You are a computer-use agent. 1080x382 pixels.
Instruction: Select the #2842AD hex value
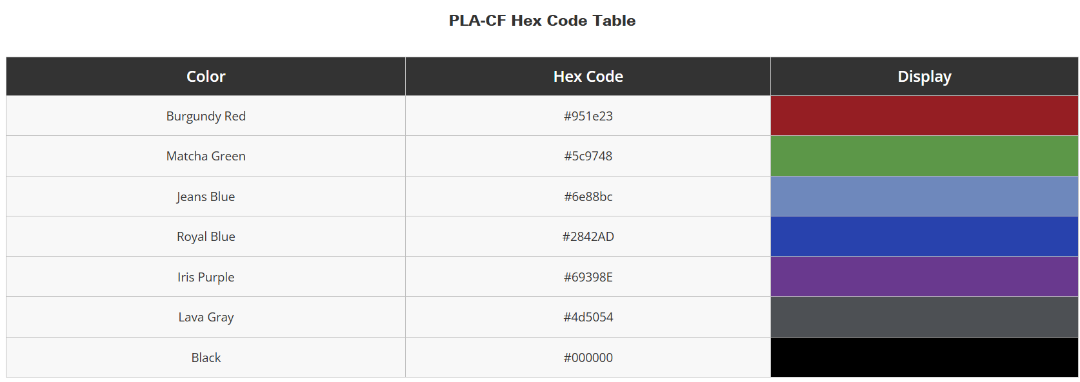(588, 236)
